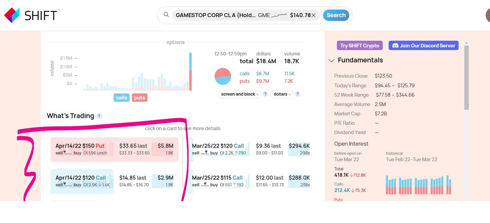Click the 12:50-12:59pm time label

coord(230,54)
